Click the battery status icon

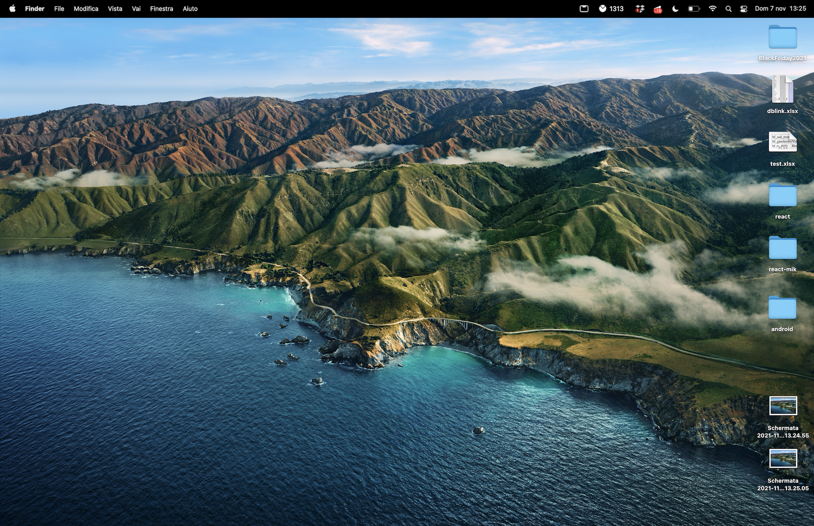click(694, 8)
